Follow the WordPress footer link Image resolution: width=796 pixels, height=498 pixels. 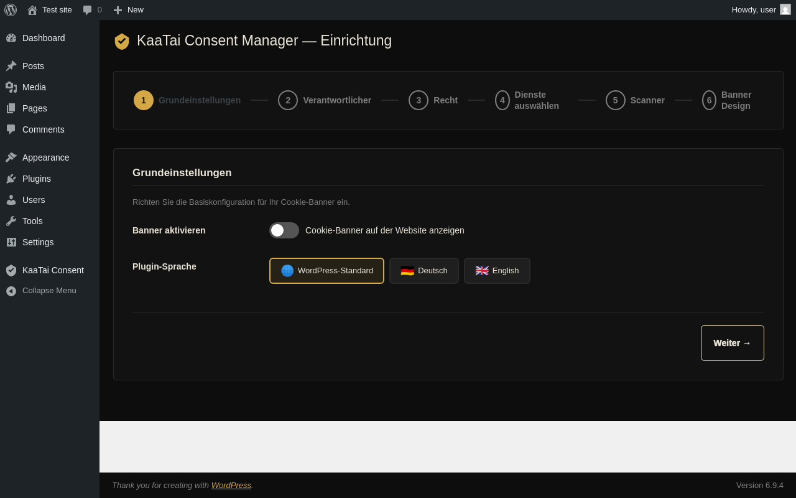[x=231, y=486]
